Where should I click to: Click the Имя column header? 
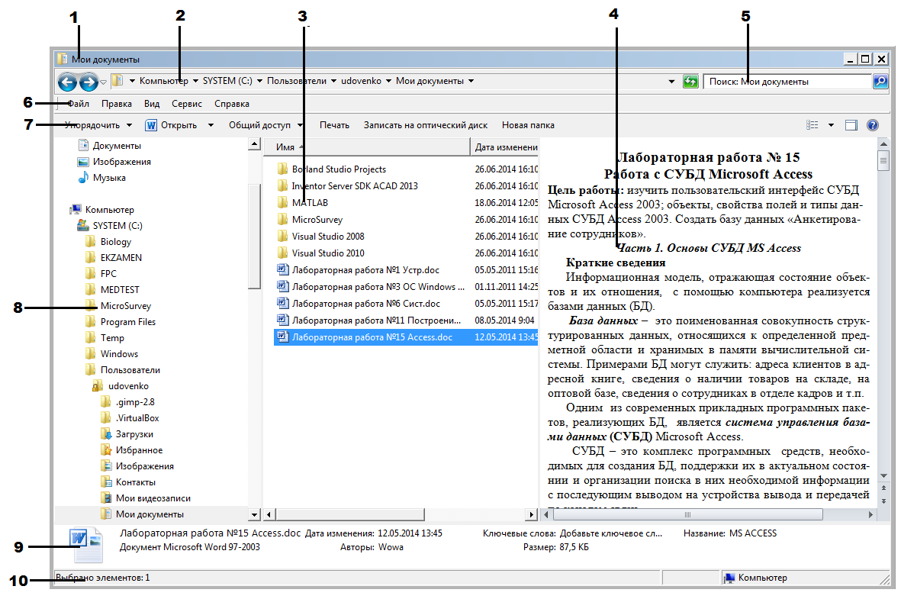coord(366,147)
